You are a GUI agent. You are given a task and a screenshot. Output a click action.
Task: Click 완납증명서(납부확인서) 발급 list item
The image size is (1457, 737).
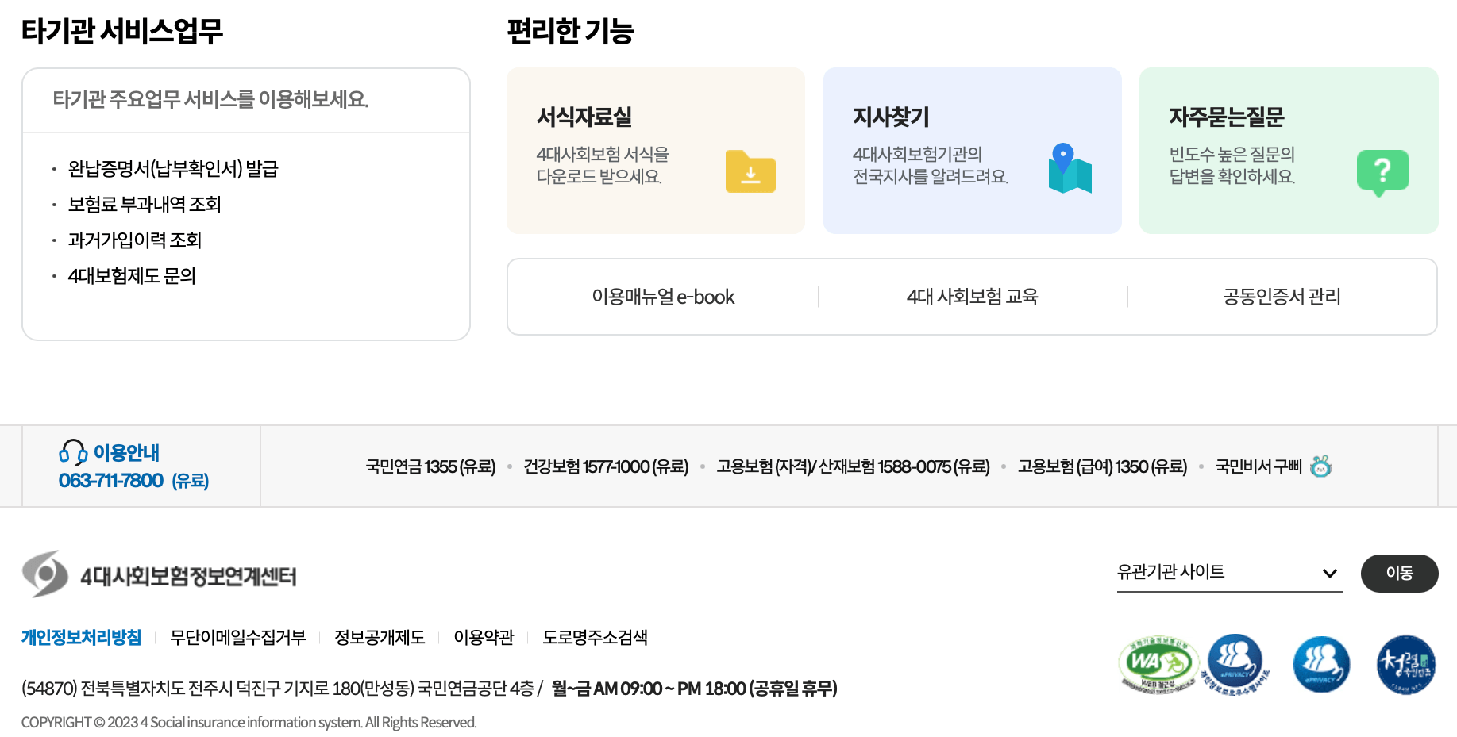[x=173, y=168]
